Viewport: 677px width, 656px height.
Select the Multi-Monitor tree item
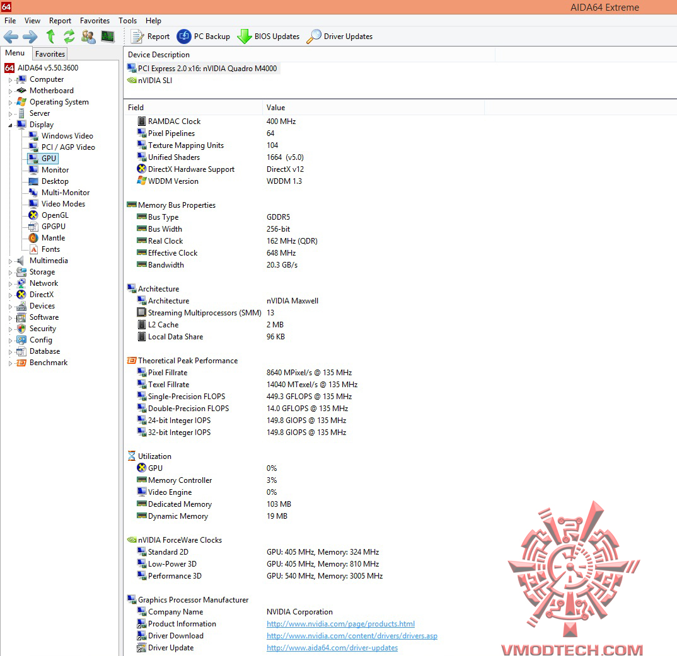pyautogui.click(x=65, y=193)
